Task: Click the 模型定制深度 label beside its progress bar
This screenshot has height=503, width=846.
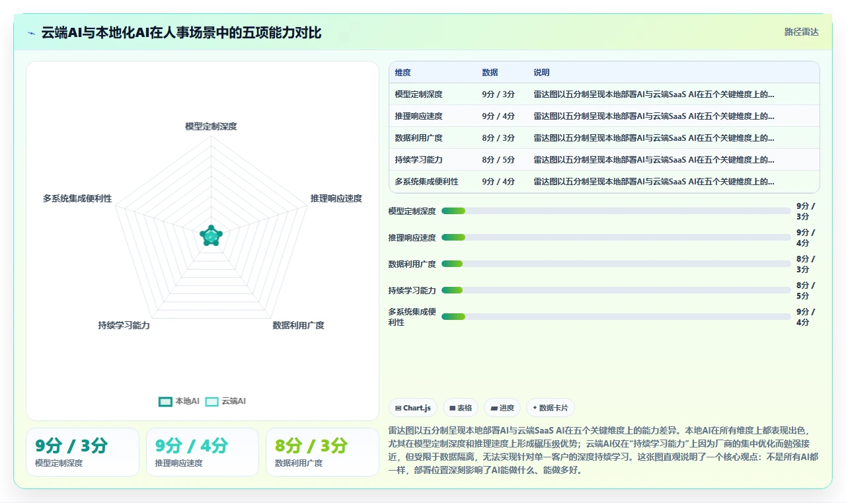Action: pos(412,212)
